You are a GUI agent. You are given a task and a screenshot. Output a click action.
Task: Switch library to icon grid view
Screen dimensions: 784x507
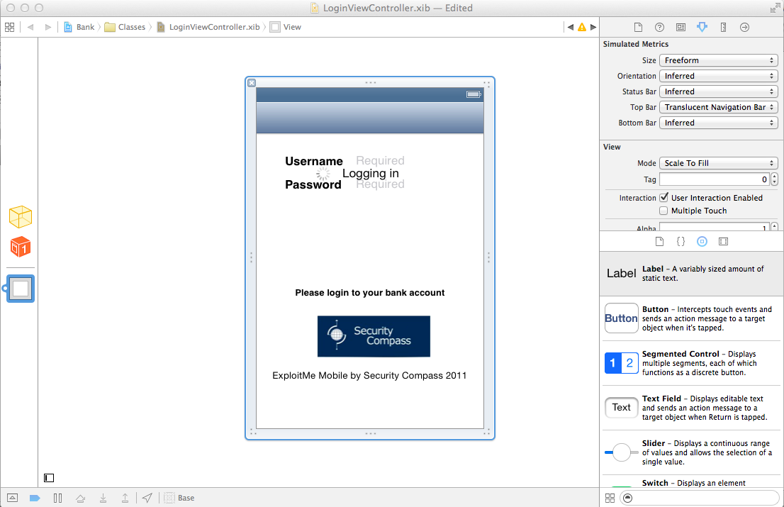[610, 498]
